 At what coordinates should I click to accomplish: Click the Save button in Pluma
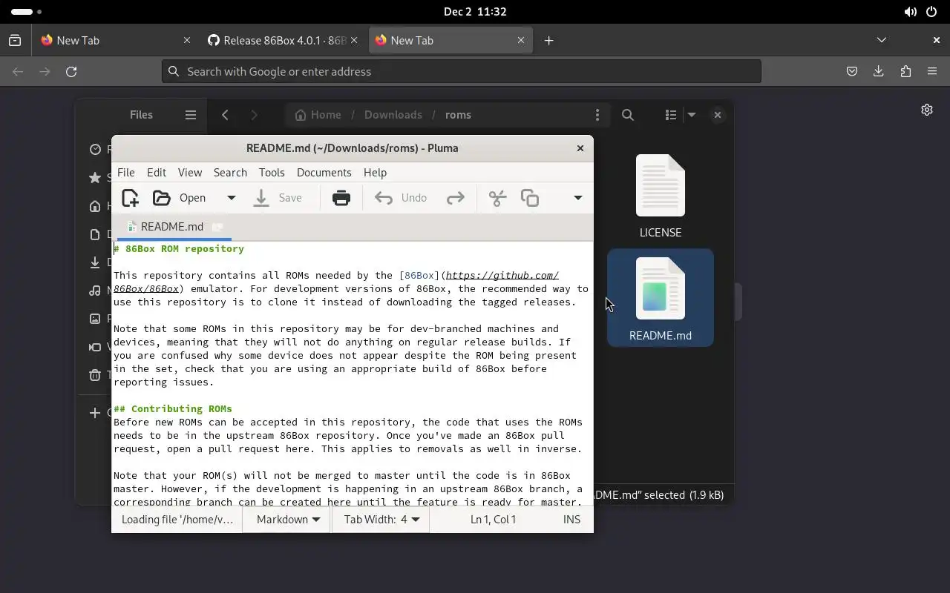[278, 198]
